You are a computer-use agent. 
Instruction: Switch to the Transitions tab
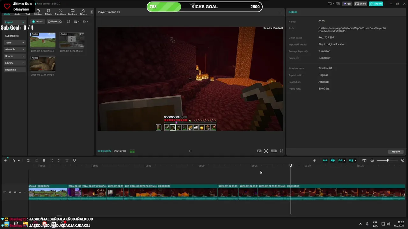pos(60,12)
